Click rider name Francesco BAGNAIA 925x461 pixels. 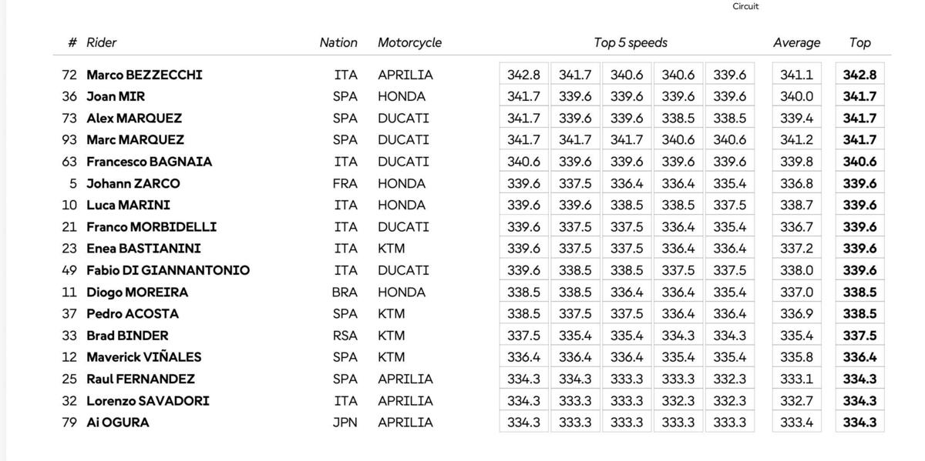[x=149, y=162]
